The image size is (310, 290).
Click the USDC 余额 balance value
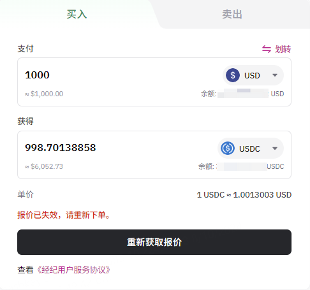click(242, 166)
